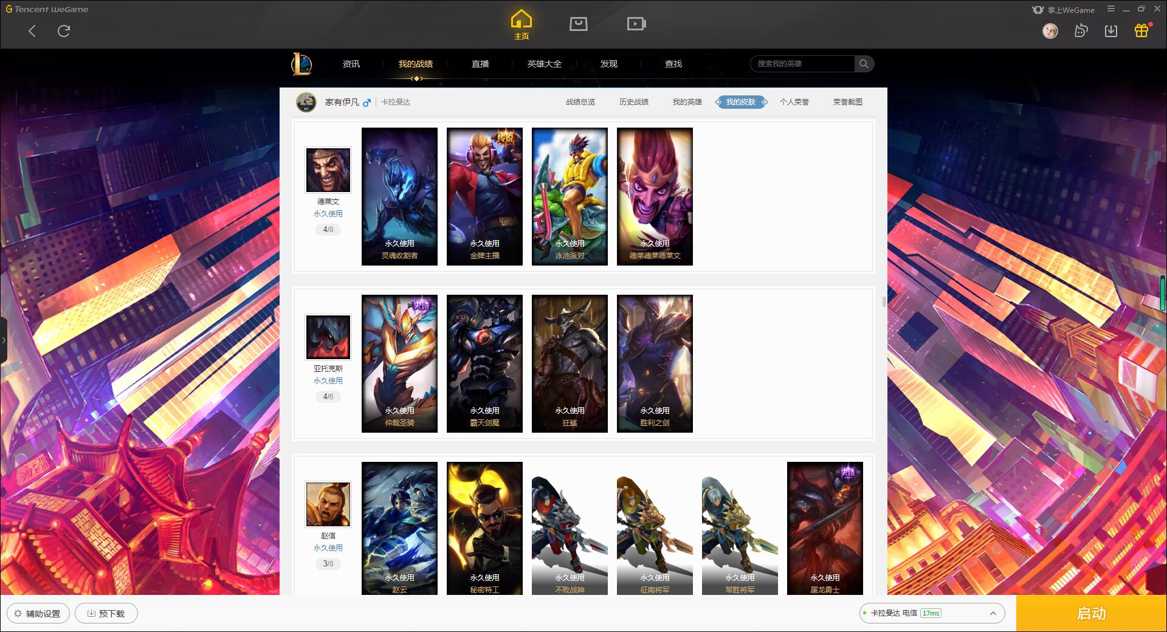Click the 4/8 skin count under 德莱文

(x=328, y=230)
